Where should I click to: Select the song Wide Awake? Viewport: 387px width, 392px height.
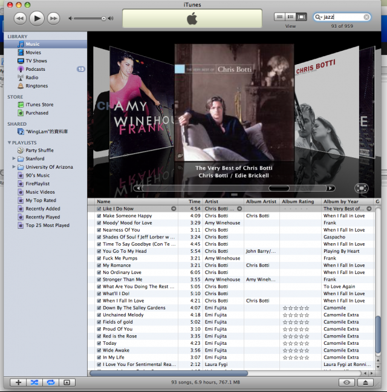point(231,350)
